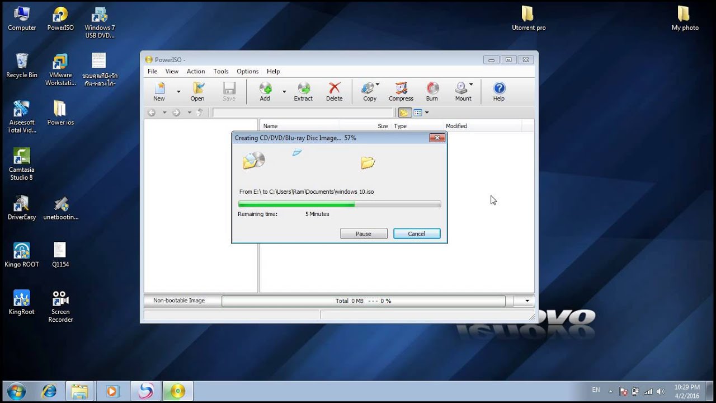Sort by the Modified column header
Screen dimensions: 716x403
482,126
